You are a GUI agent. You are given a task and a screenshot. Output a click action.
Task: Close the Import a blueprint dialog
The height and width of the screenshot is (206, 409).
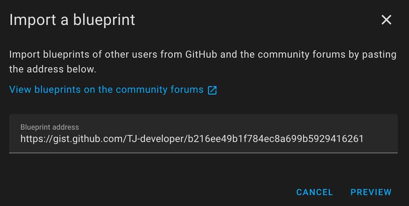386,20
